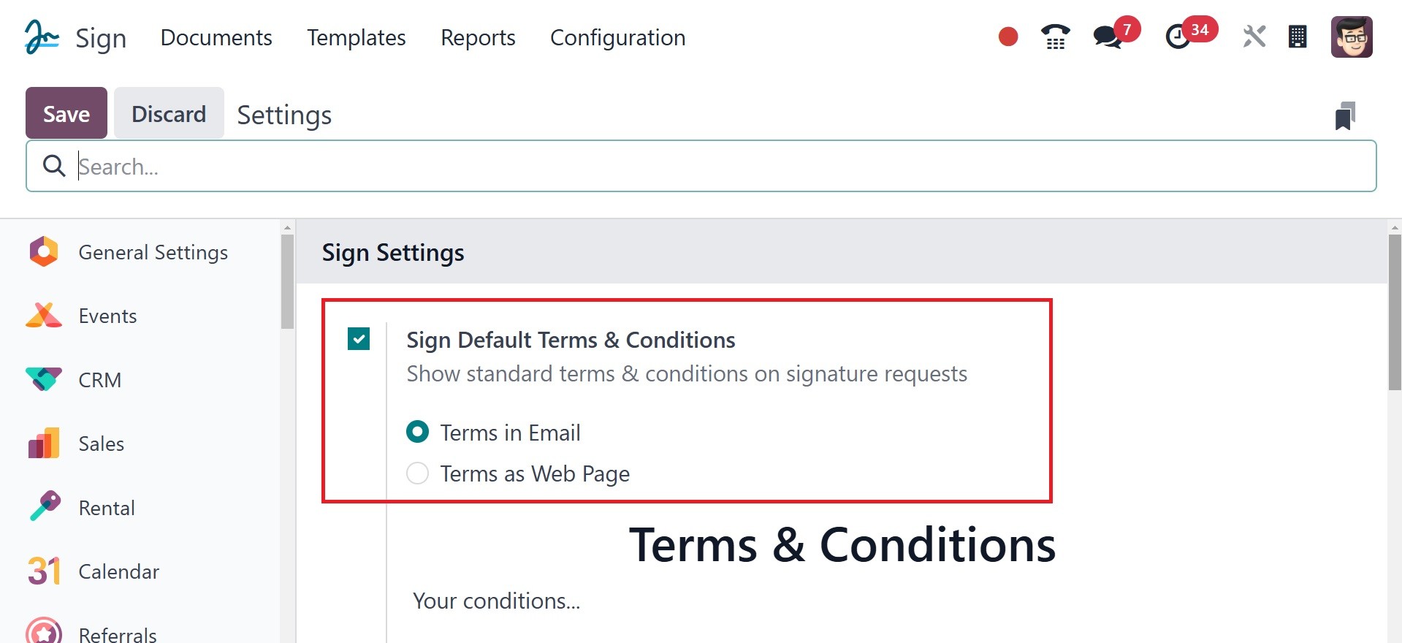
Task: Click the Discard button
Action: click(x=169, y=113)
